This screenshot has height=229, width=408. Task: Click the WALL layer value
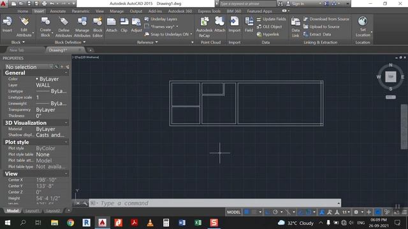coord(43,85)
